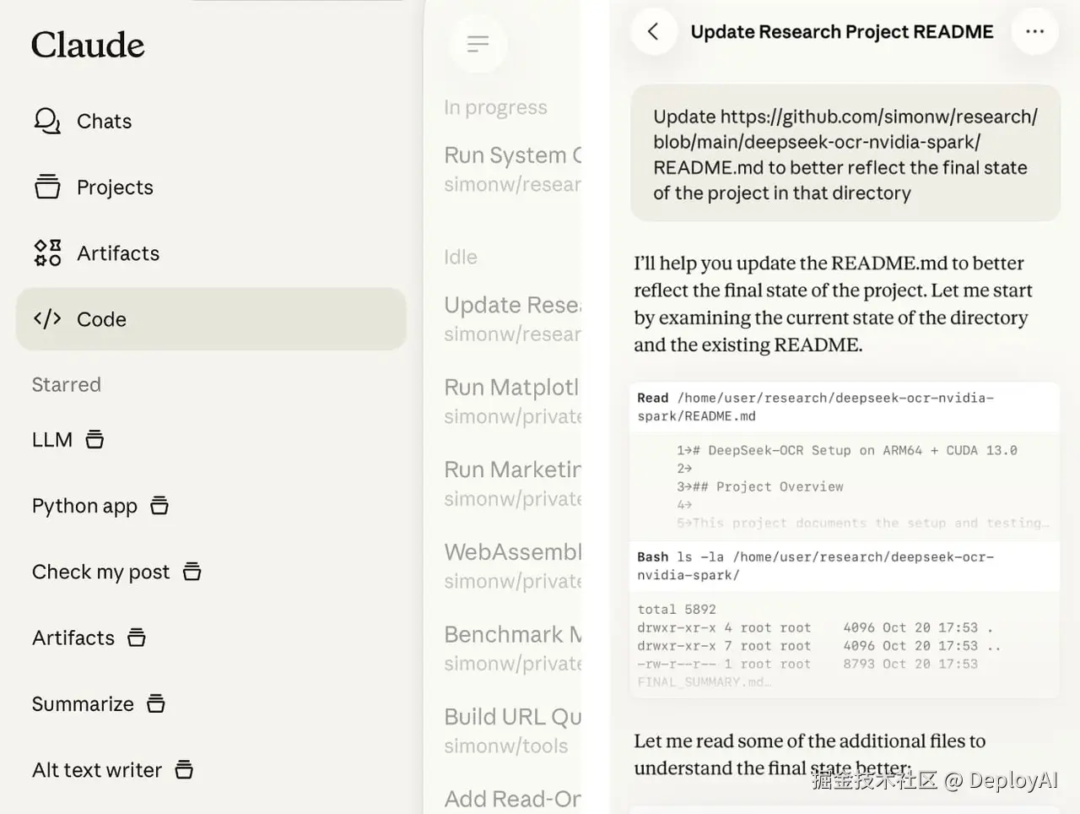Open starred project Python app
The width and height of the screenshot is (1080, 814).
tap(84, 506)
